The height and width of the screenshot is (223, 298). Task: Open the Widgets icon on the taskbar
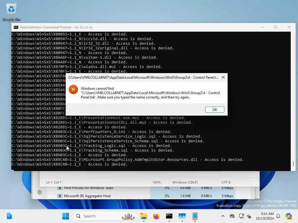coord(9,216)
